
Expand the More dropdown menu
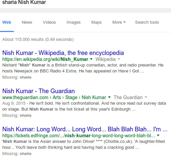click(x=119, y=22)
